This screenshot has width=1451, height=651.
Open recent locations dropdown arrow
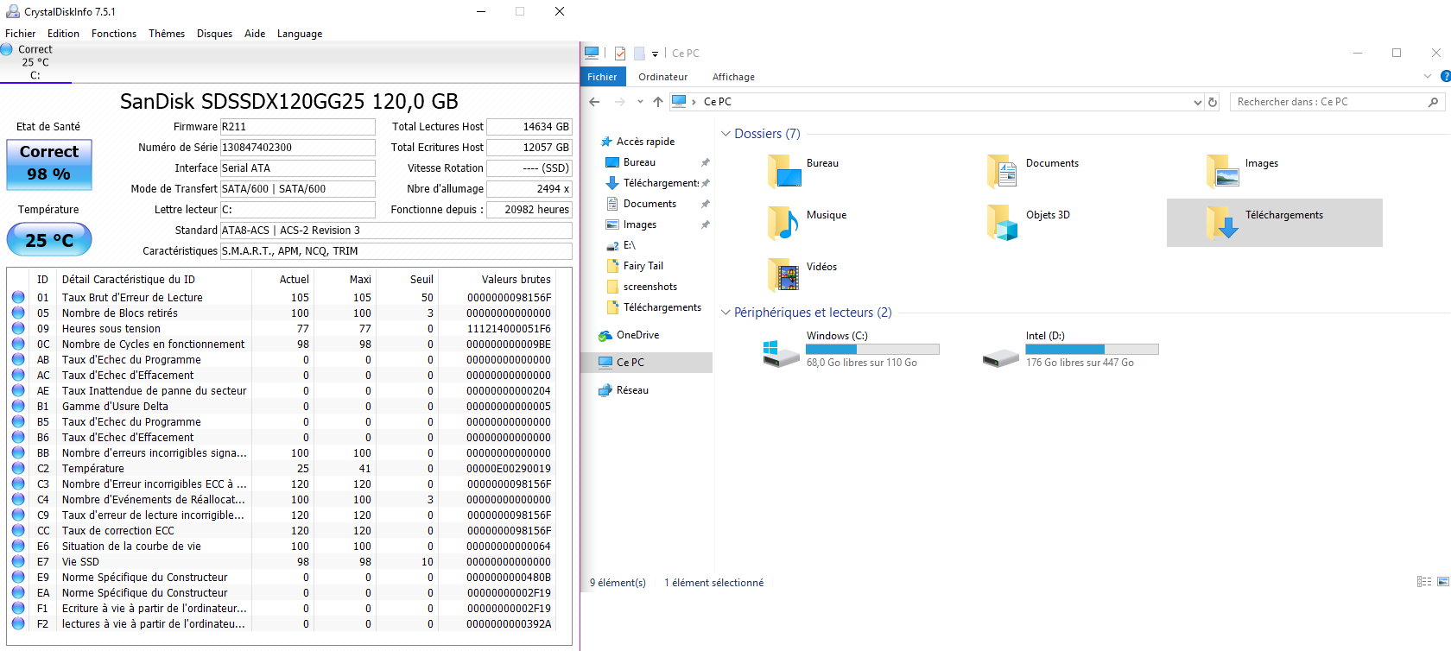640,102
